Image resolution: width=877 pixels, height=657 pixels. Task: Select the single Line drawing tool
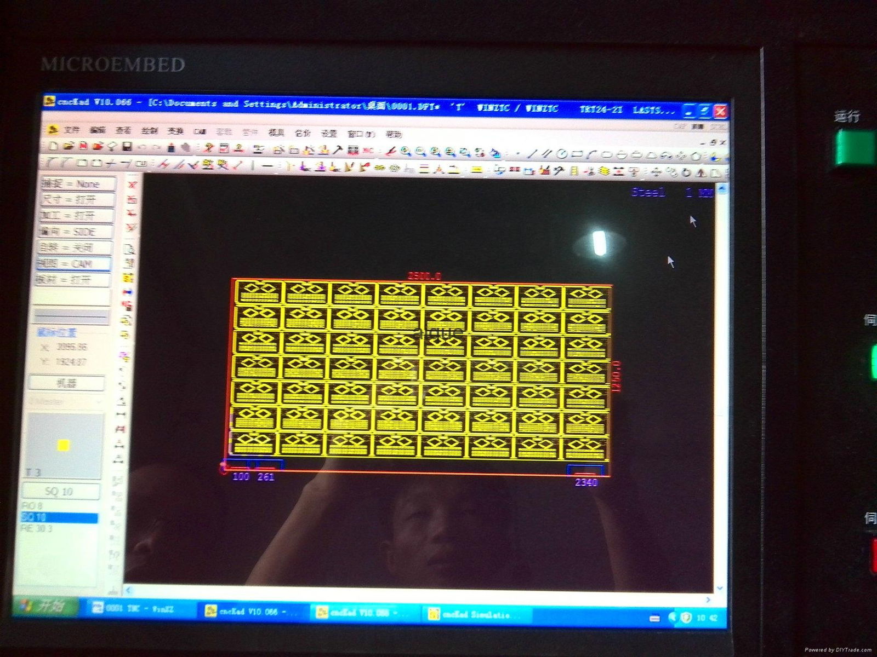532,153
